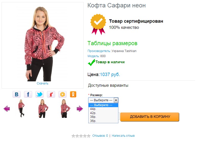Open the Написать отзыв link
Screen dimensions: 197x150
123,136
